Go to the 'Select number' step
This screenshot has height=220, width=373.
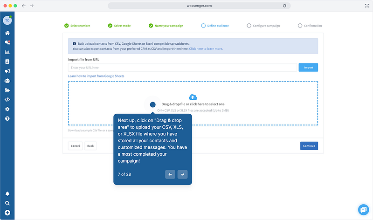coord(77,26)
